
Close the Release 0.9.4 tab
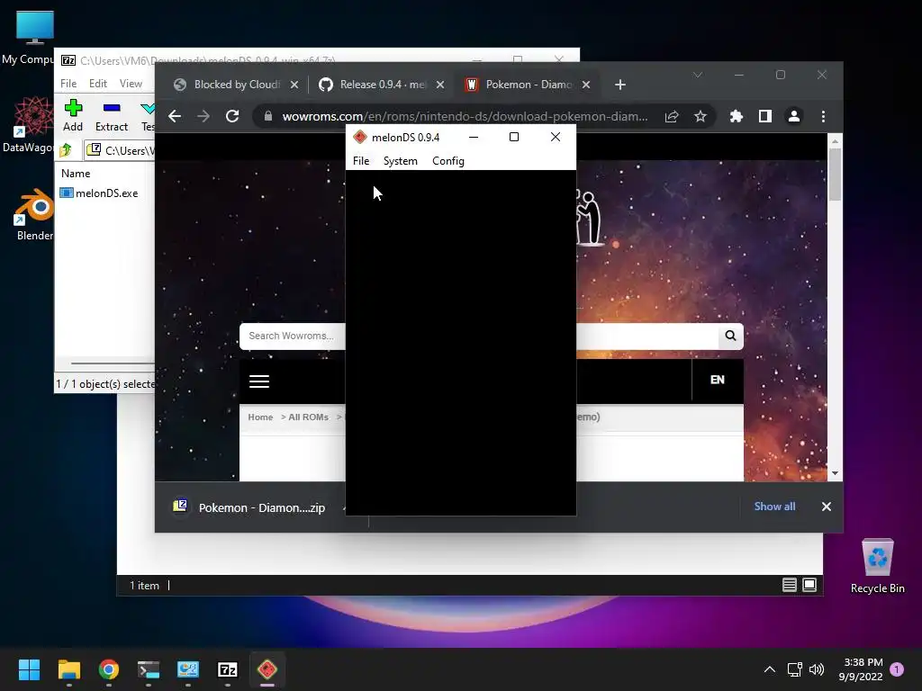pyautogui.click(x=439, y=85)
